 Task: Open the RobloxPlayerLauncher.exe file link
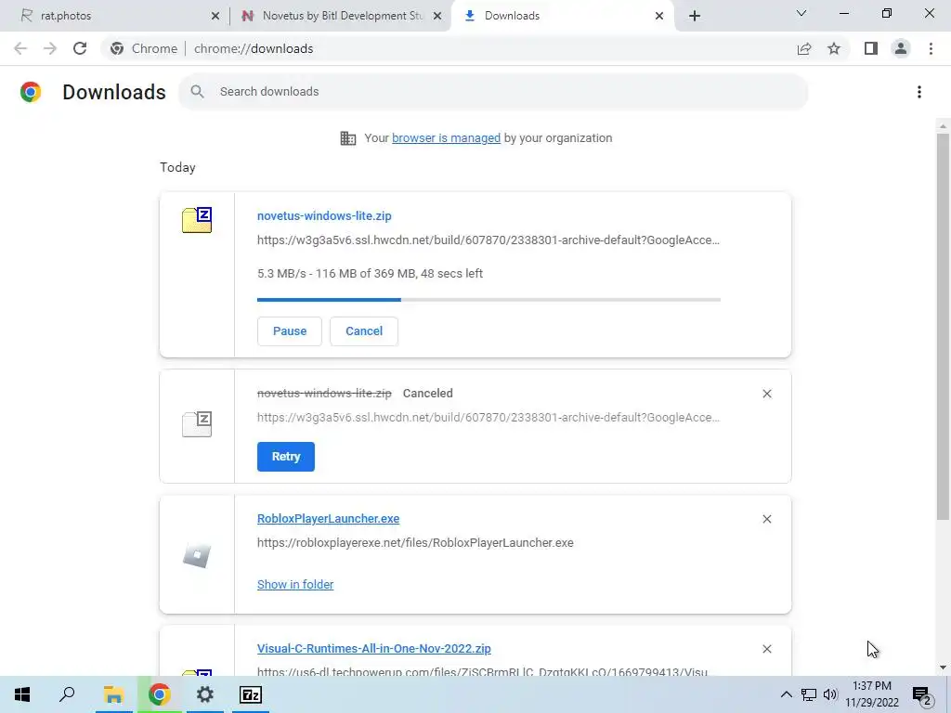[x=328, y=518]
